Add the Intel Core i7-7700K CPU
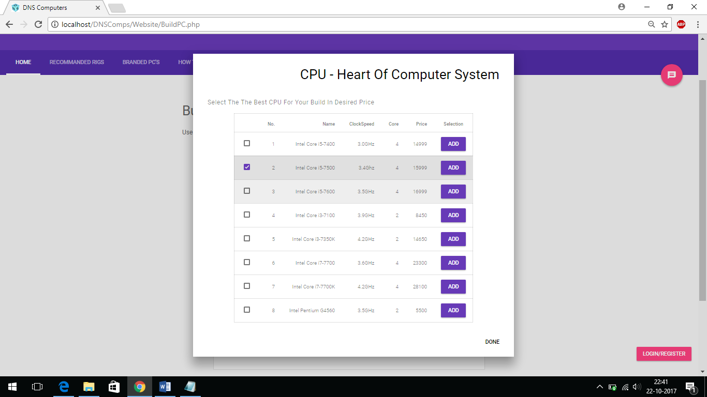707x397 pixels. point(453,287)
